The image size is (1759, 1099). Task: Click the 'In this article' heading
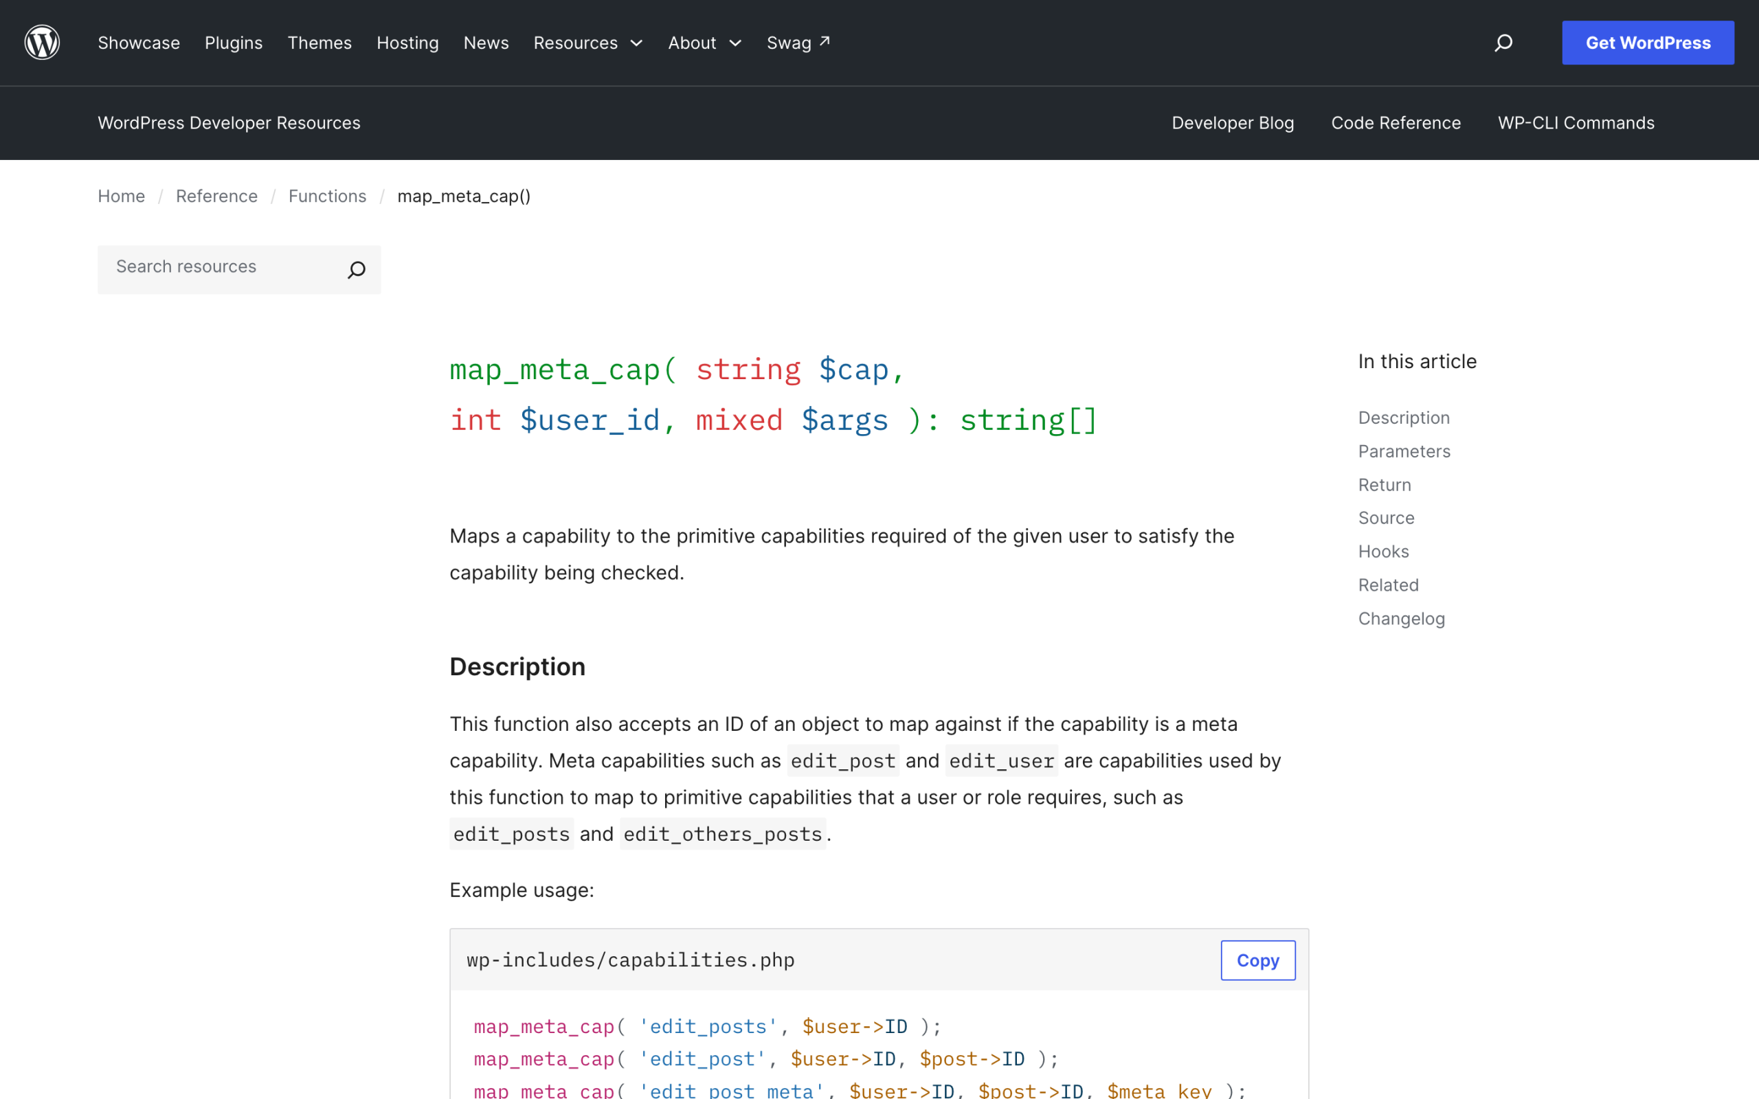(1418, 361)
